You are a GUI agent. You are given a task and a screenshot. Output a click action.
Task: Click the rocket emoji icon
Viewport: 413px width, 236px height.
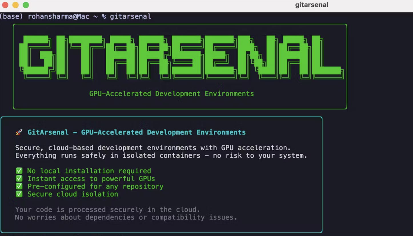click(x=19, y=132)
